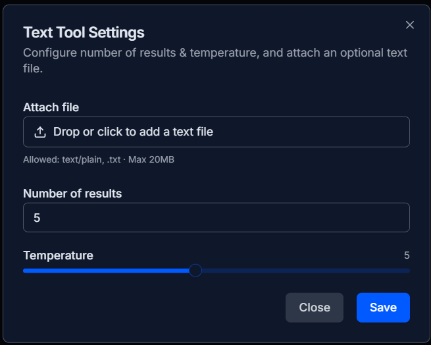The image size is (431, 345).
Task: Click the unfilled dark part of Temperature track
Action: point(303,271)
